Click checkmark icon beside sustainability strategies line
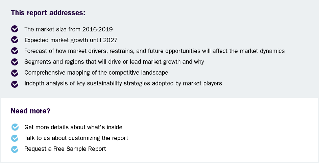The image size is (319, 163). click(x=15, y=84)
